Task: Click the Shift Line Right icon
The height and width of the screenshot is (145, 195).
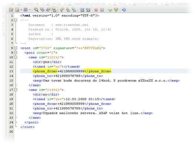Action: [x=88, y=10]
